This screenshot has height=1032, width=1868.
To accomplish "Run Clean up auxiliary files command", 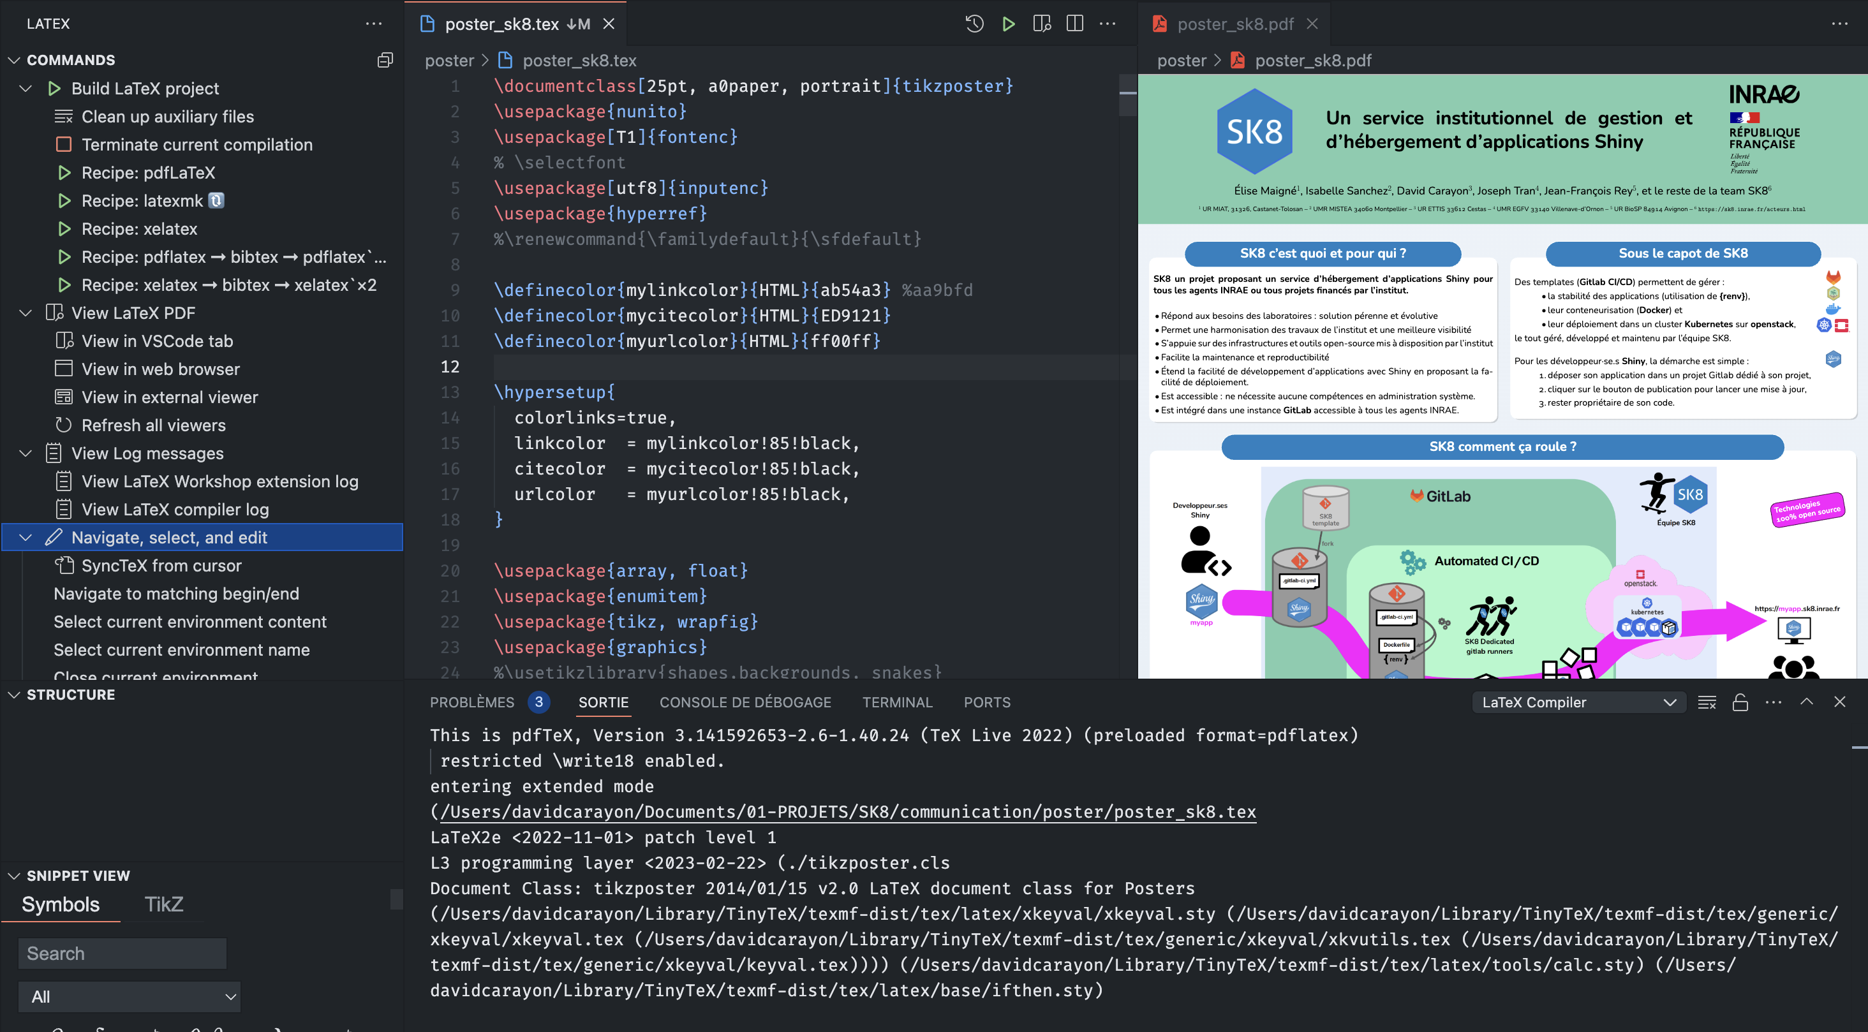I will [x=168, y=117].
